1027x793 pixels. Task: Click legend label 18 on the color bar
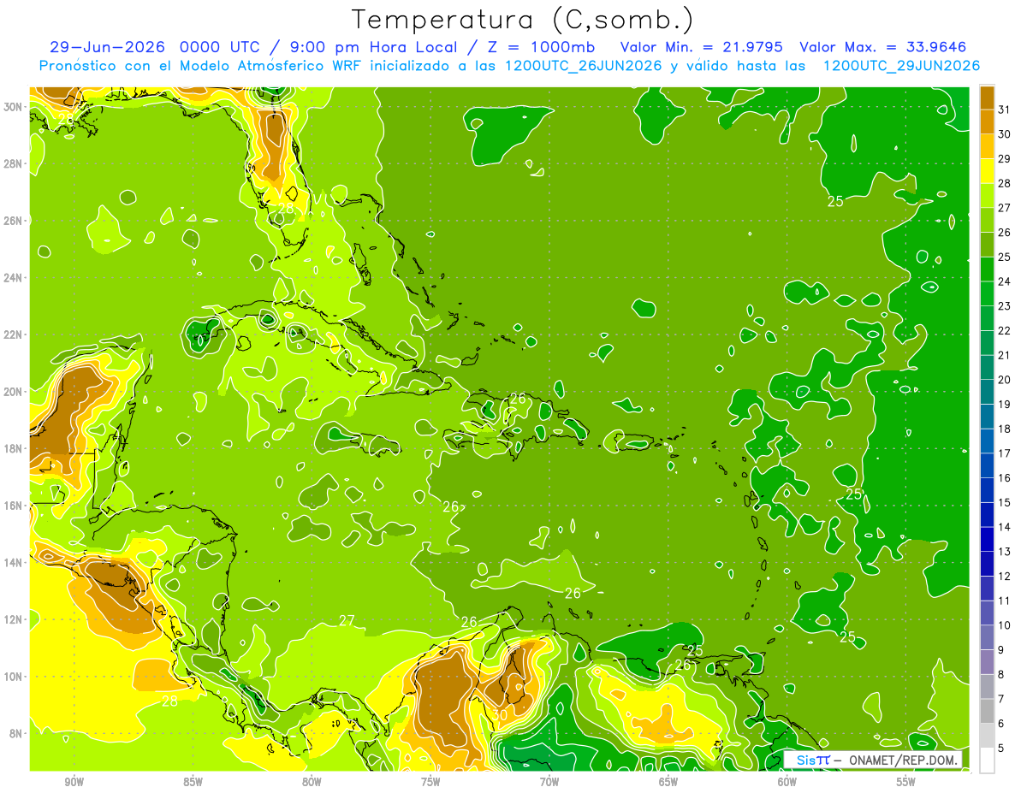point(1005,429)
